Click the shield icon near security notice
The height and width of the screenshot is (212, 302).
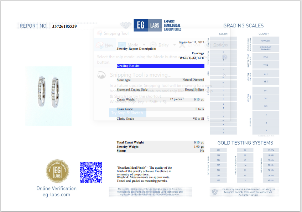215,192
